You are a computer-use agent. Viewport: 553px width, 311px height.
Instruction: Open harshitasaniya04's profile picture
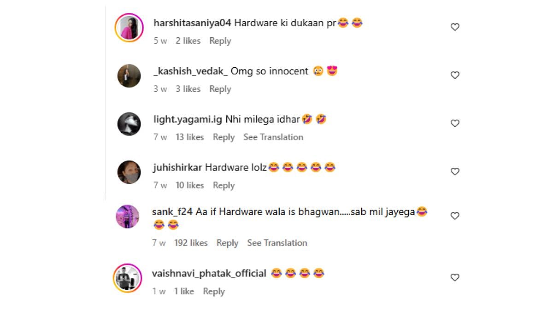coord(129,28)
